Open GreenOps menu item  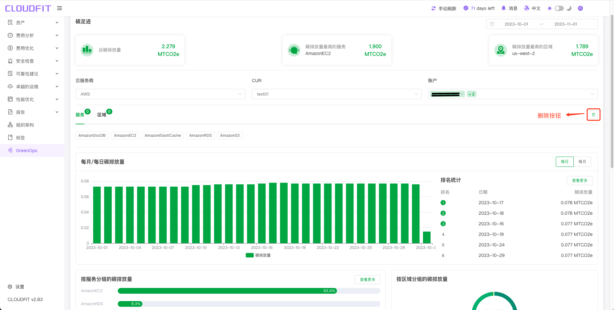32,150
